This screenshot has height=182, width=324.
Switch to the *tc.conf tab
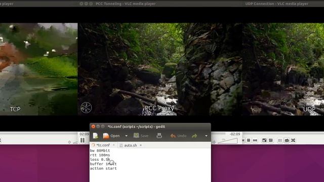coord(103,145)
